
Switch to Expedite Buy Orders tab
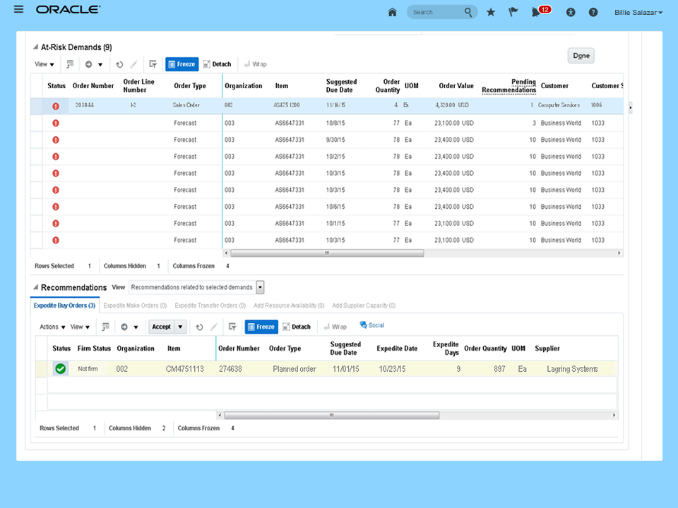64,306
